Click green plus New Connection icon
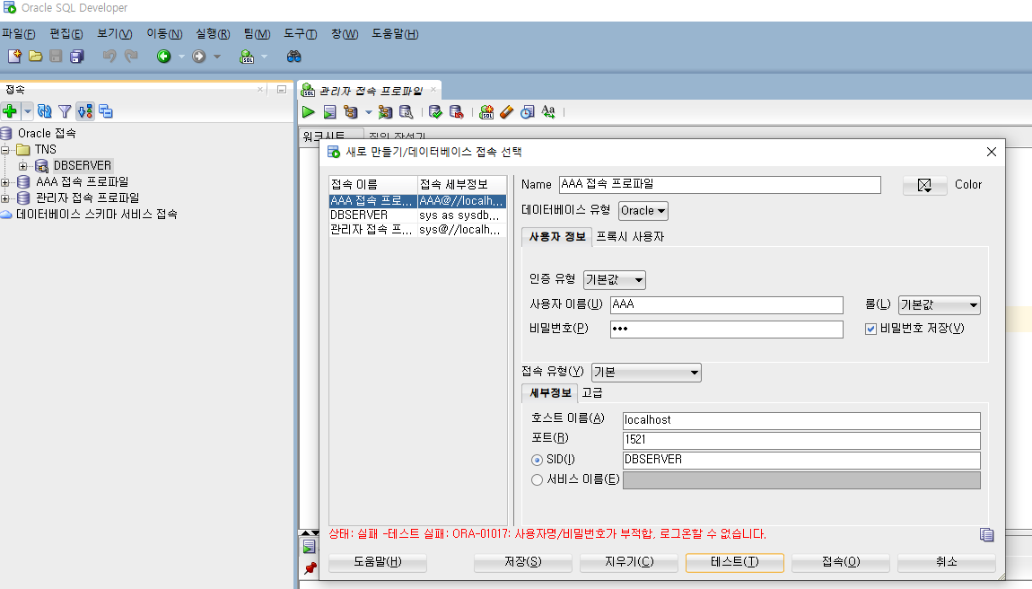Screen dimensions: 1032x589 tap(10, 111)
